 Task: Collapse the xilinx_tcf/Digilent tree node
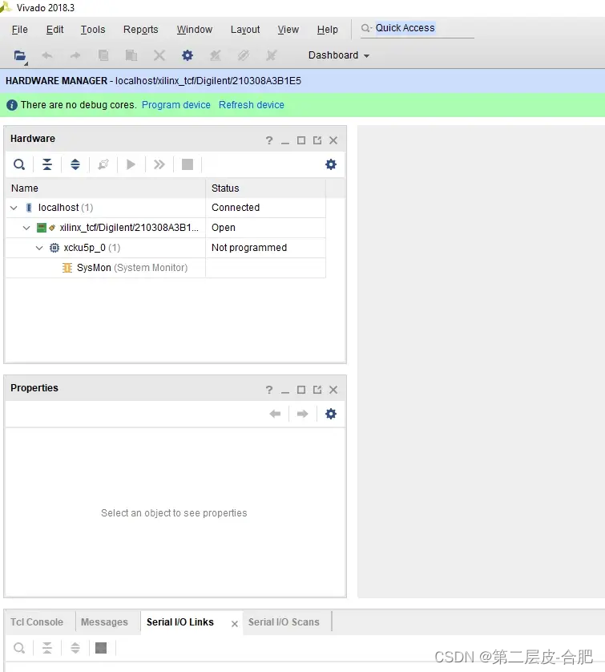click(26, 228)
